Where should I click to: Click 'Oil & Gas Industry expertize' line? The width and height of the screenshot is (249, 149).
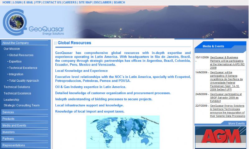pyautogui.click(x=91, y=87)
